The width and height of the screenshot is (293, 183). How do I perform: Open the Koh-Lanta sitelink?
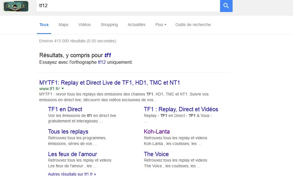click(x=157, y=132)
